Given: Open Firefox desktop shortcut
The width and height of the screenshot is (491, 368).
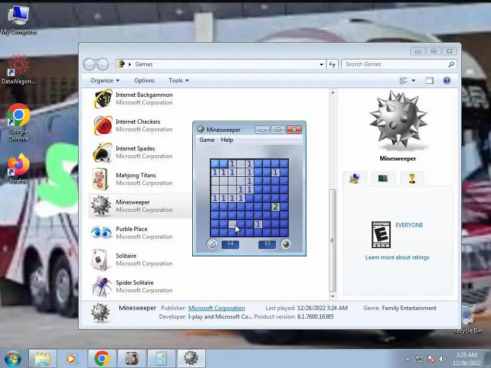Looking at the screenshot, I should [x=19, y=168].
